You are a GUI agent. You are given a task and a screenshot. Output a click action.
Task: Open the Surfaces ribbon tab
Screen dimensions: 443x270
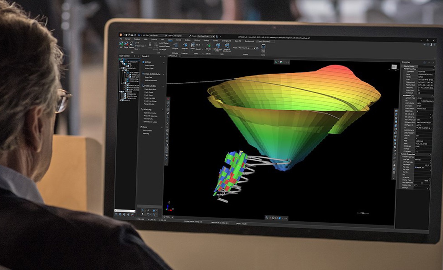(154, 39)
